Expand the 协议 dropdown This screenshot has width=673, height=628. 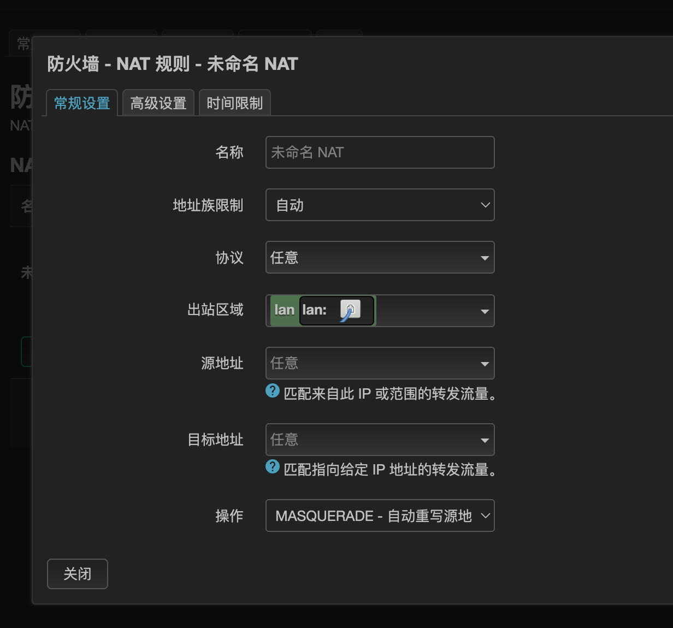[x=380, y=257]
